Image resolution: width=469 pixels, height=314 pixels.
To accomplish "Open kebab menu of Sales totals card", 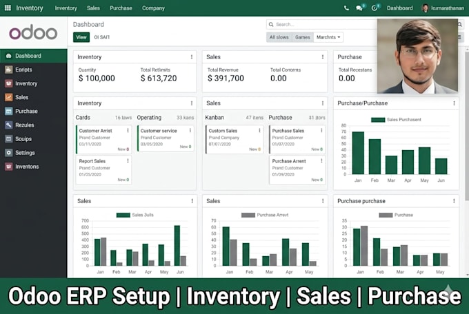I will (323, 56).
